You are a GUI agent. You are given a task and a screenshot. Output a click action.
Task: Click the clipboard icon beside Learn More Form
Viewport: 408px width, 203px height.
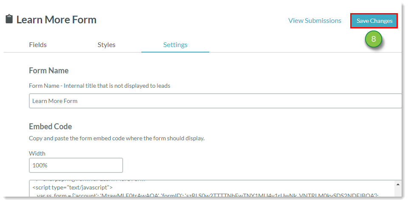tap(9, 19)
